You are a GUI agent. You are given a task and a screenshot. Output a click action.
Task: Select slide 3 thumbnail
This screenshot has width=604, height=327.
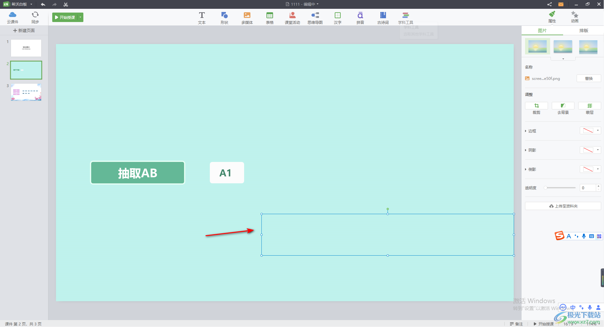coord(26,92)
